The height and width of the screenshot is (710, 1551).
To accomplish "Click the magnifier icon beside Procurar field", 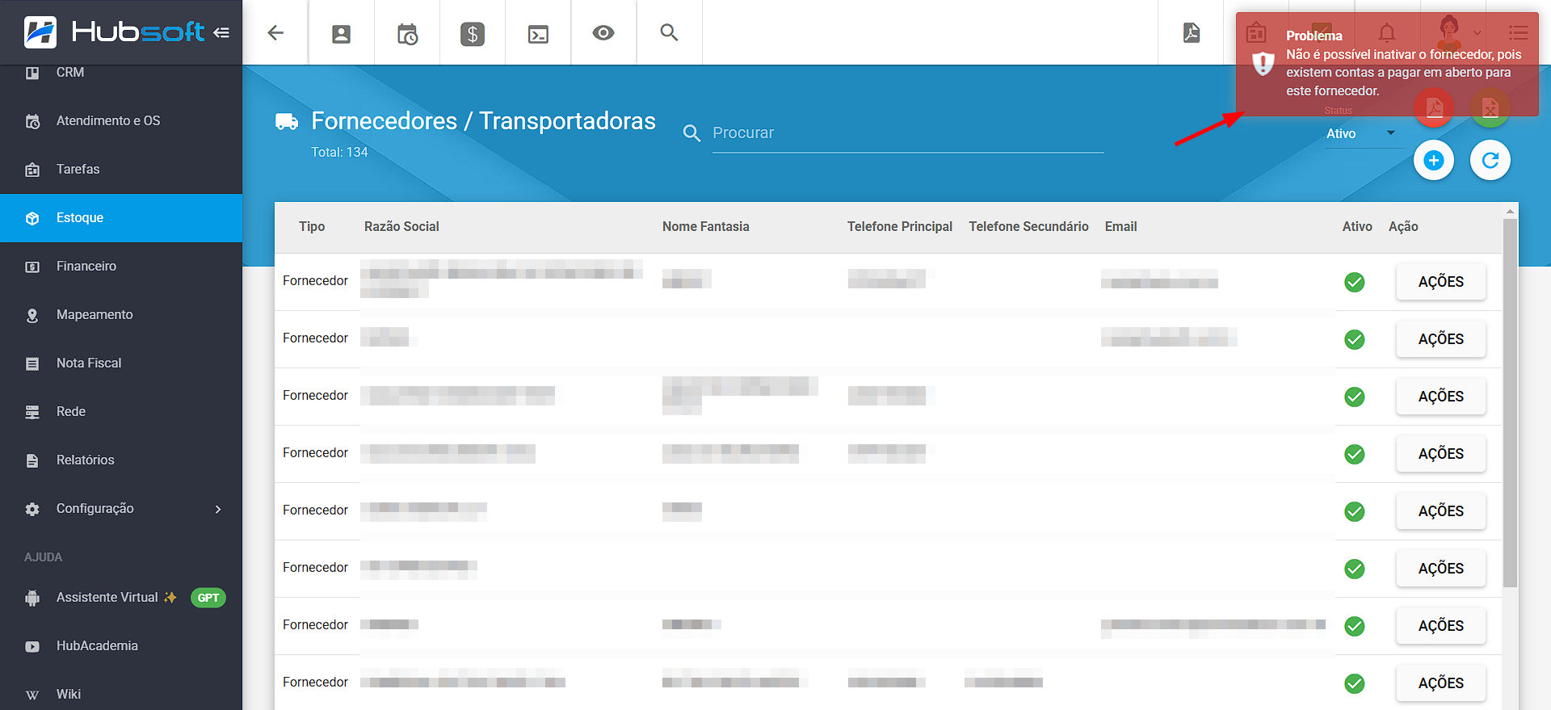I will click(691, 132).
